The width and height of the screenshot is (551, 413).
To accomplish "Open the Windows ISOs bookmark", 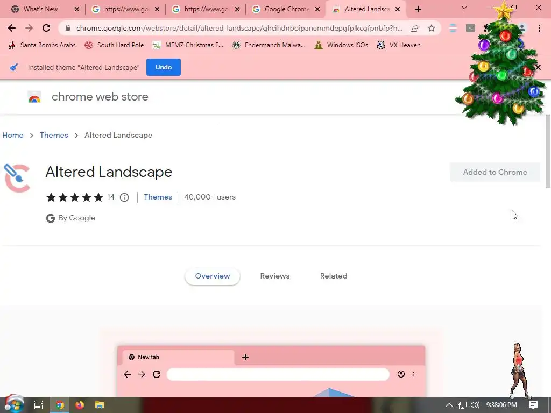I will pyautogui.click(x=341, y=45).
